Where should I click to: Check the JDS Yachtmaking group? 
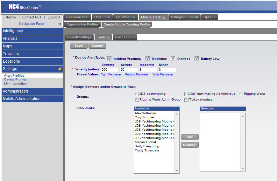(137, 94)
